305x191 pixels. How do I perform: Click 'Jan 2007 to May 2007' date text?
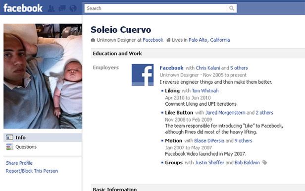coord(189,148)
